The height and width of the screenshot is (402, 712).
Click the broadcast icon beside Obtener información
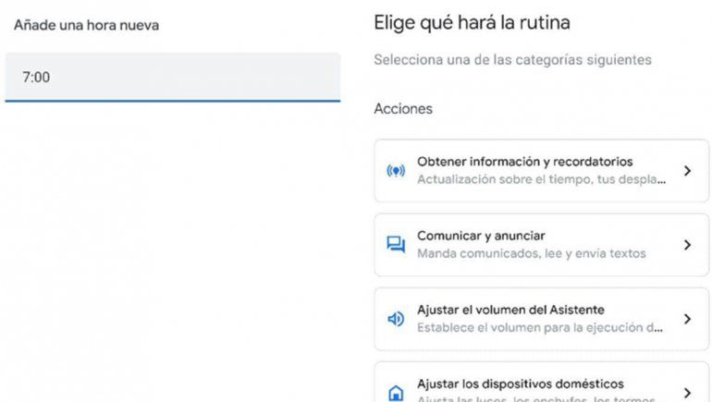pos(396,171)
